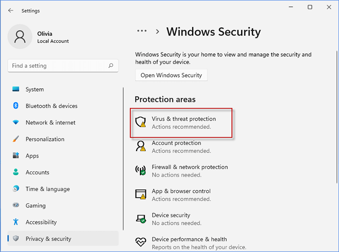339x252 pixels.
Task: Open the Accessibility category
Action: pyautogui.click(x=41, y=222)
